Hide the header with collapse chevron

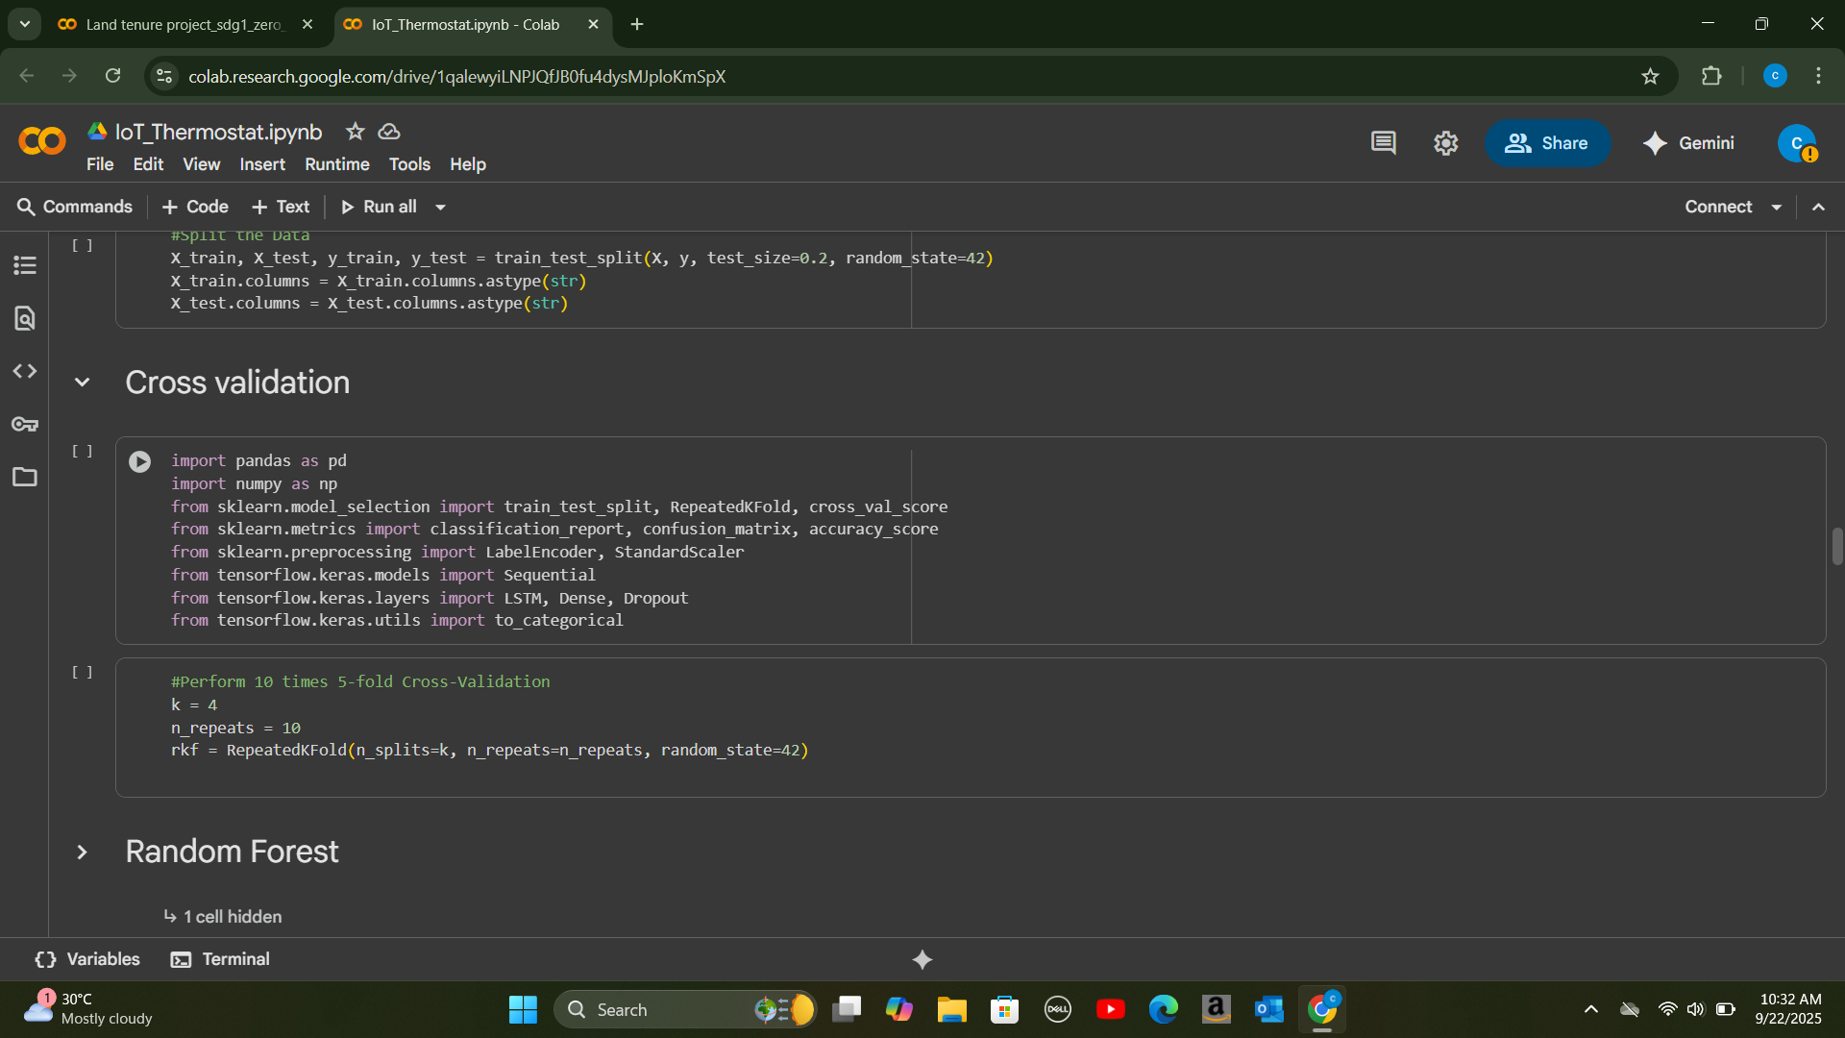(x=1818, y=207)
